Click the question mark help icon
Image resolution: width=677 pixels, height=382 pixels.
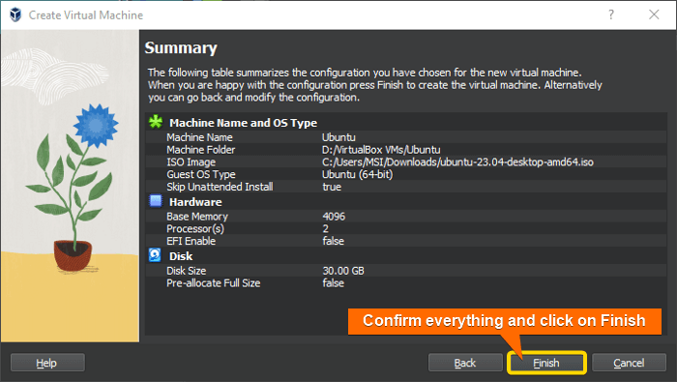pyautogui.click(x=611, y=15)
